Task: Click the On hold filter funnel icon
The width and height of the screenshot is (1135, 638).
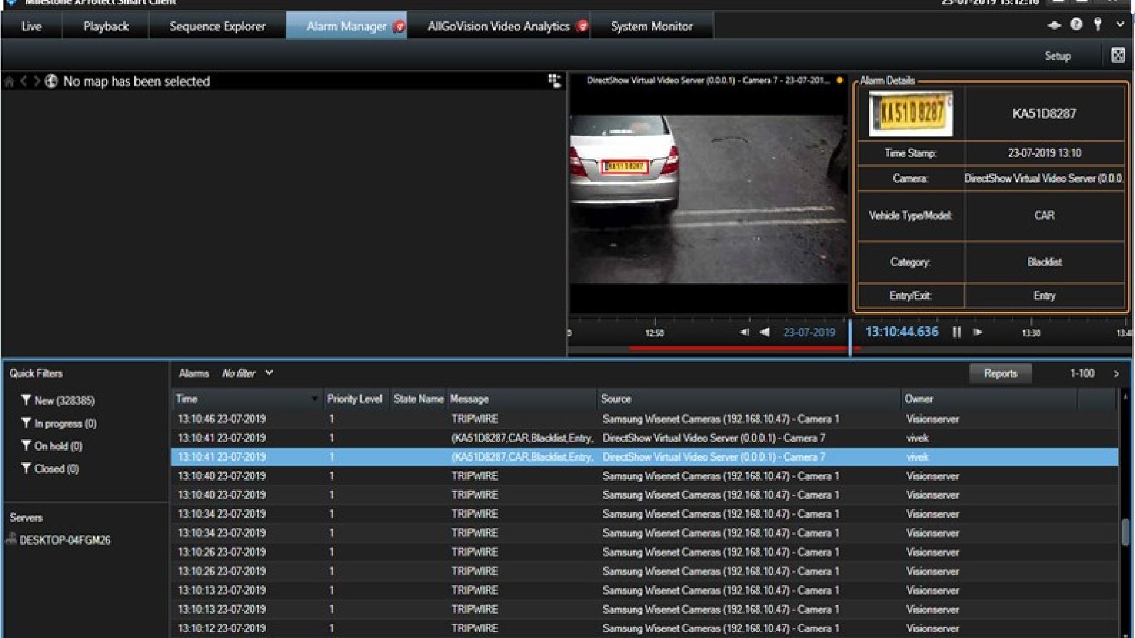Action: [26, 445]
